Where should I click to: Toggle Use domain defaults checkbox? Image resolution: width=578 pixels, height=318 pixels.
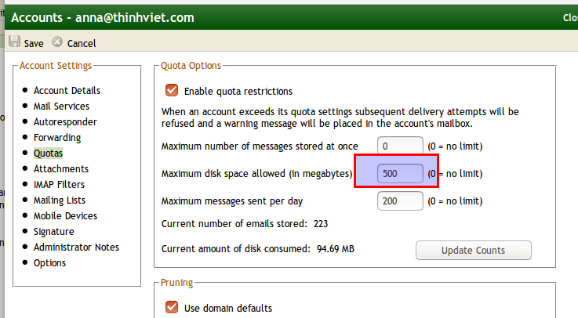pyautogui.click(x=172, y=307)
